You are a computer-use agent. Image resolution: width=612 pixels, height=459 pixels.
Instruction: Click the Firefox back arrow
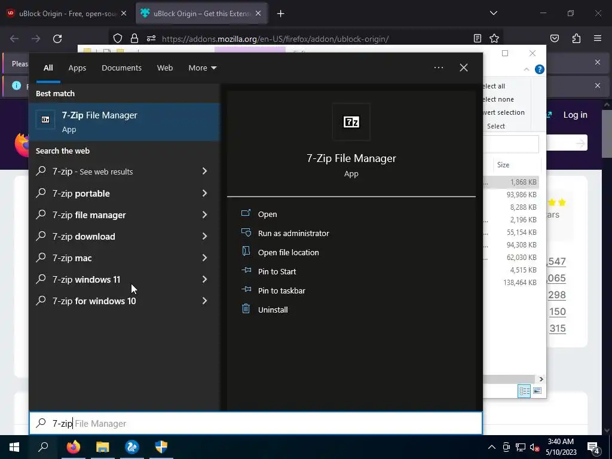pyautogui.click(x=14, y=39)
